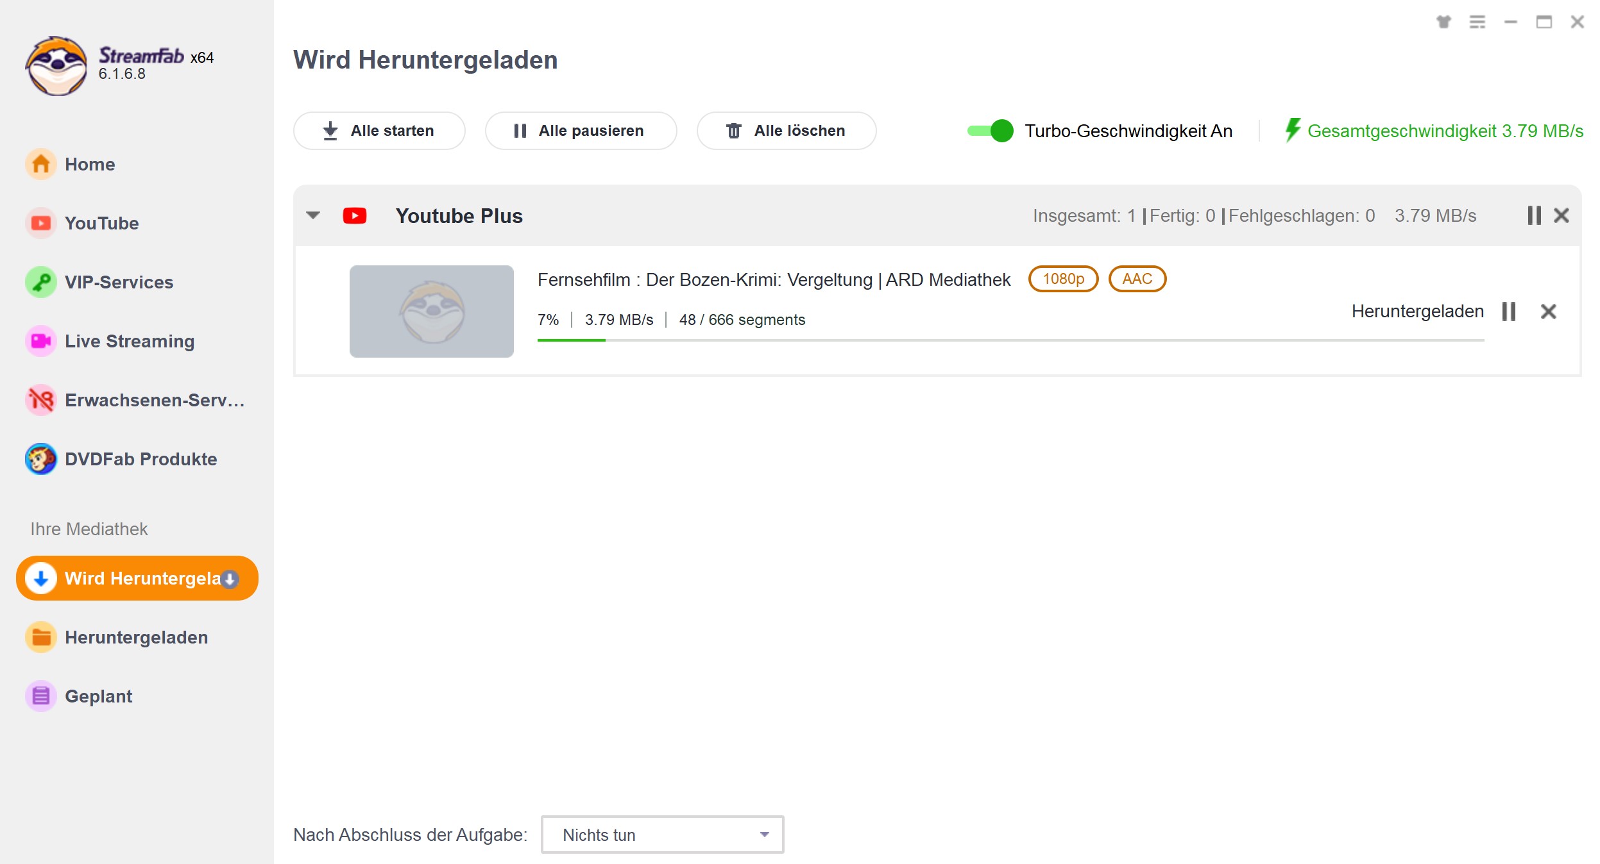This screenshot has height=864, width=1600.
Task: Click the StreamFab home icon
Action: click(x=40, y=164)
